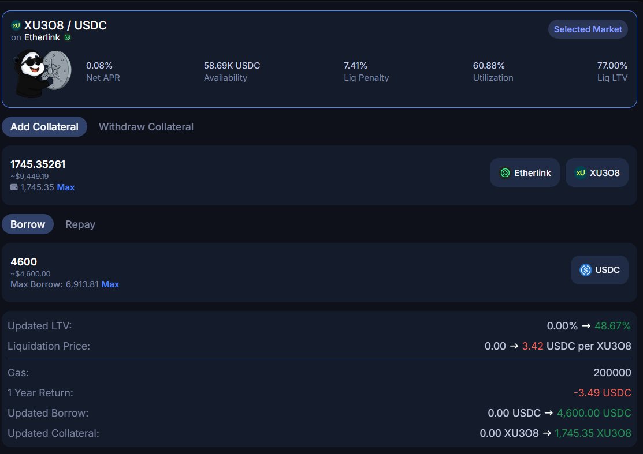The height and width of the screenshot is (454, 643).
Task: Open the Etherlink chain selector
Action: tap(525, 172)
